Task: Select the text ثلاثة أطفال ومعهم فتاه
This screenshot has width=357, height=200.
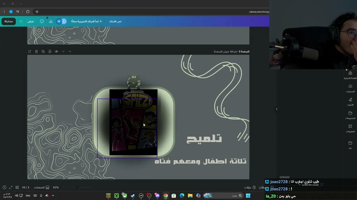Action: pos(201,161)
